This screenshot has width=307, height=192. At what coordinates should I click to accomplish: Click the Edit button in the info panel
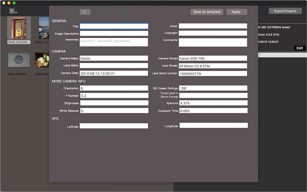click(300, 48)
